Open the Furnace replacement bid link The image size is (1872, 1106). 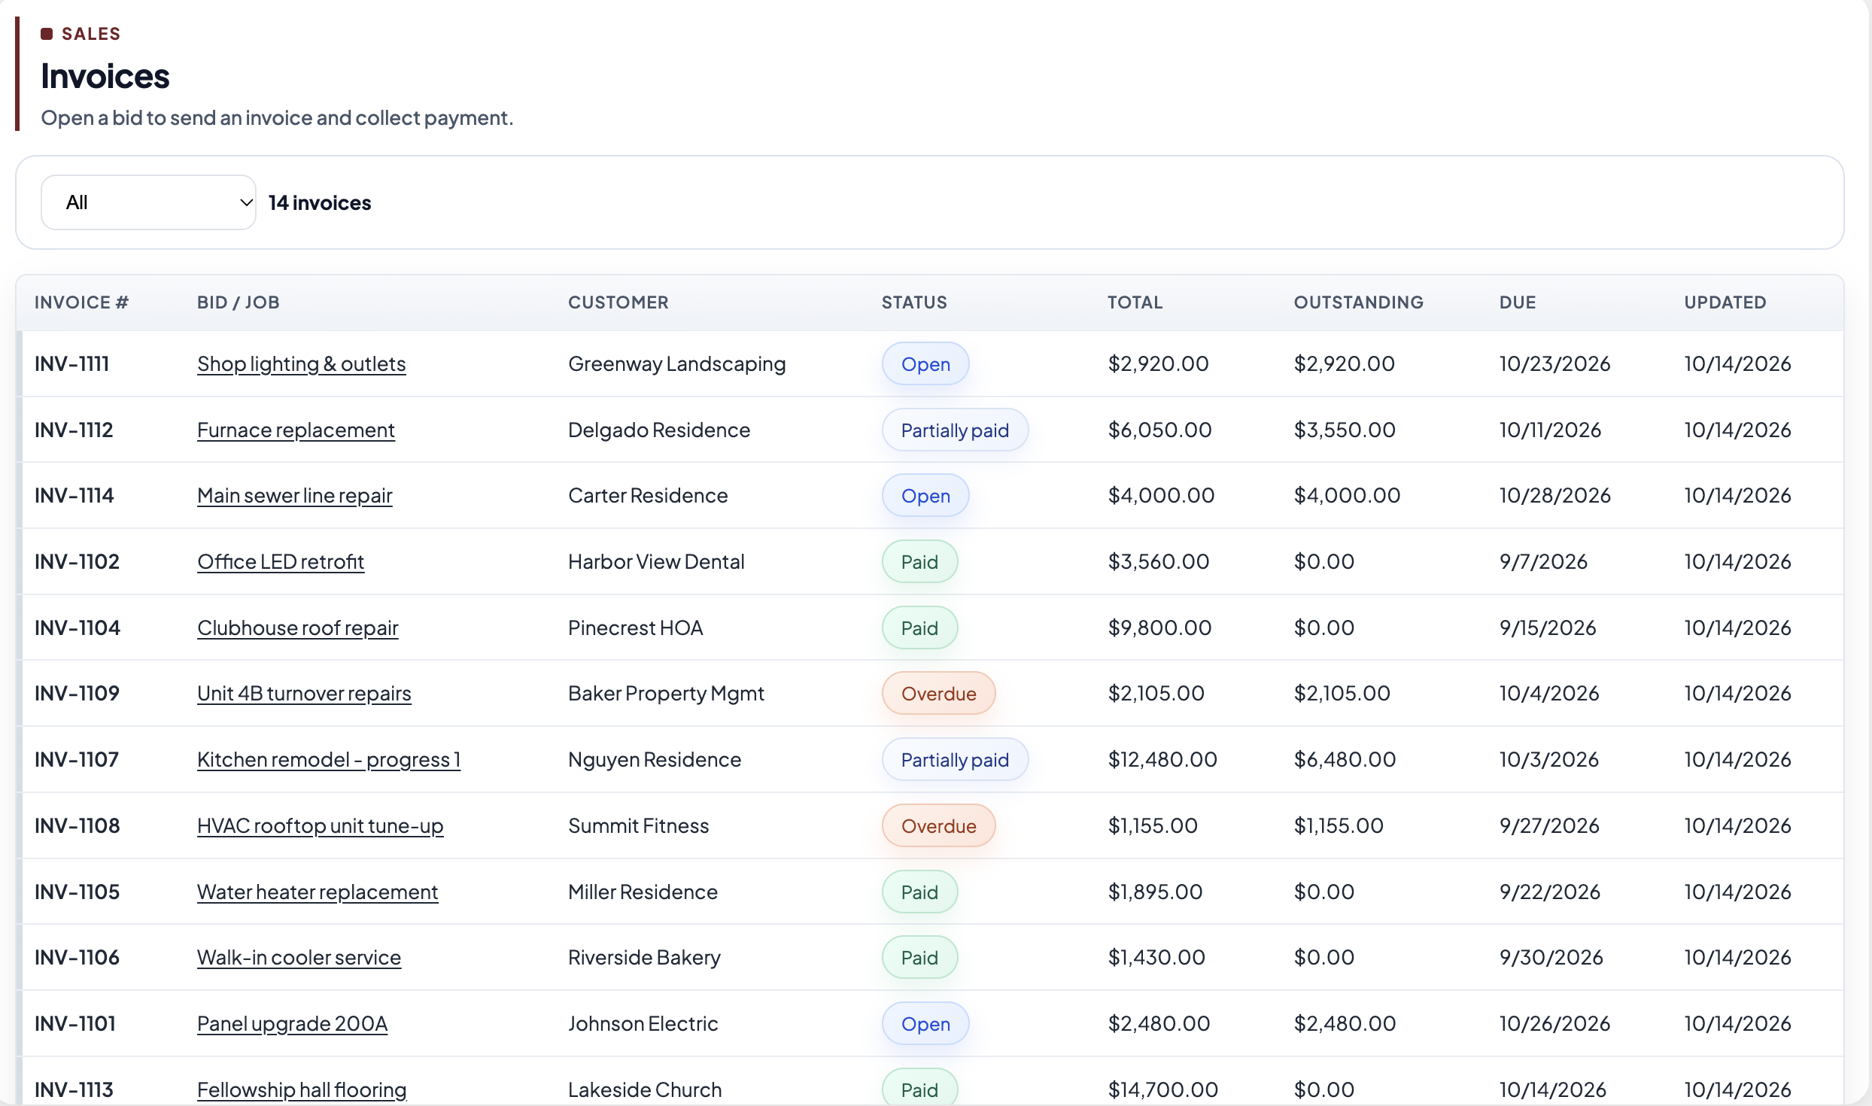[x=296, y=430]
